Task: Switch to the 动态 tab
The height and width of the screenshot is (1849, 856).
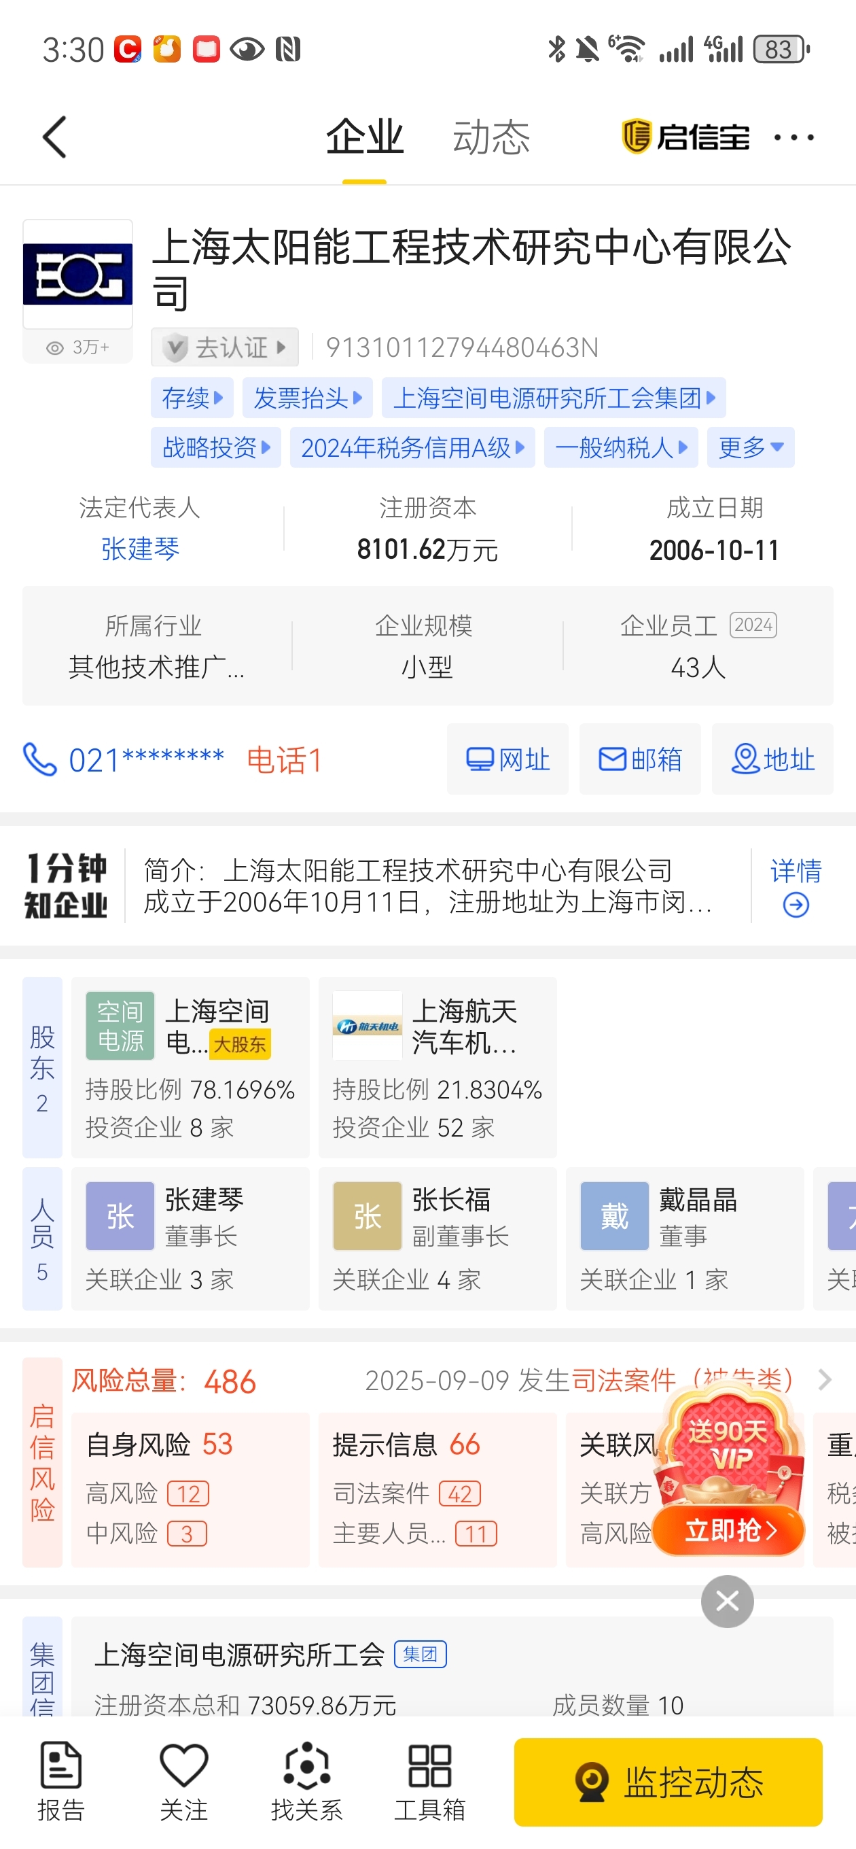Action: 491,137
